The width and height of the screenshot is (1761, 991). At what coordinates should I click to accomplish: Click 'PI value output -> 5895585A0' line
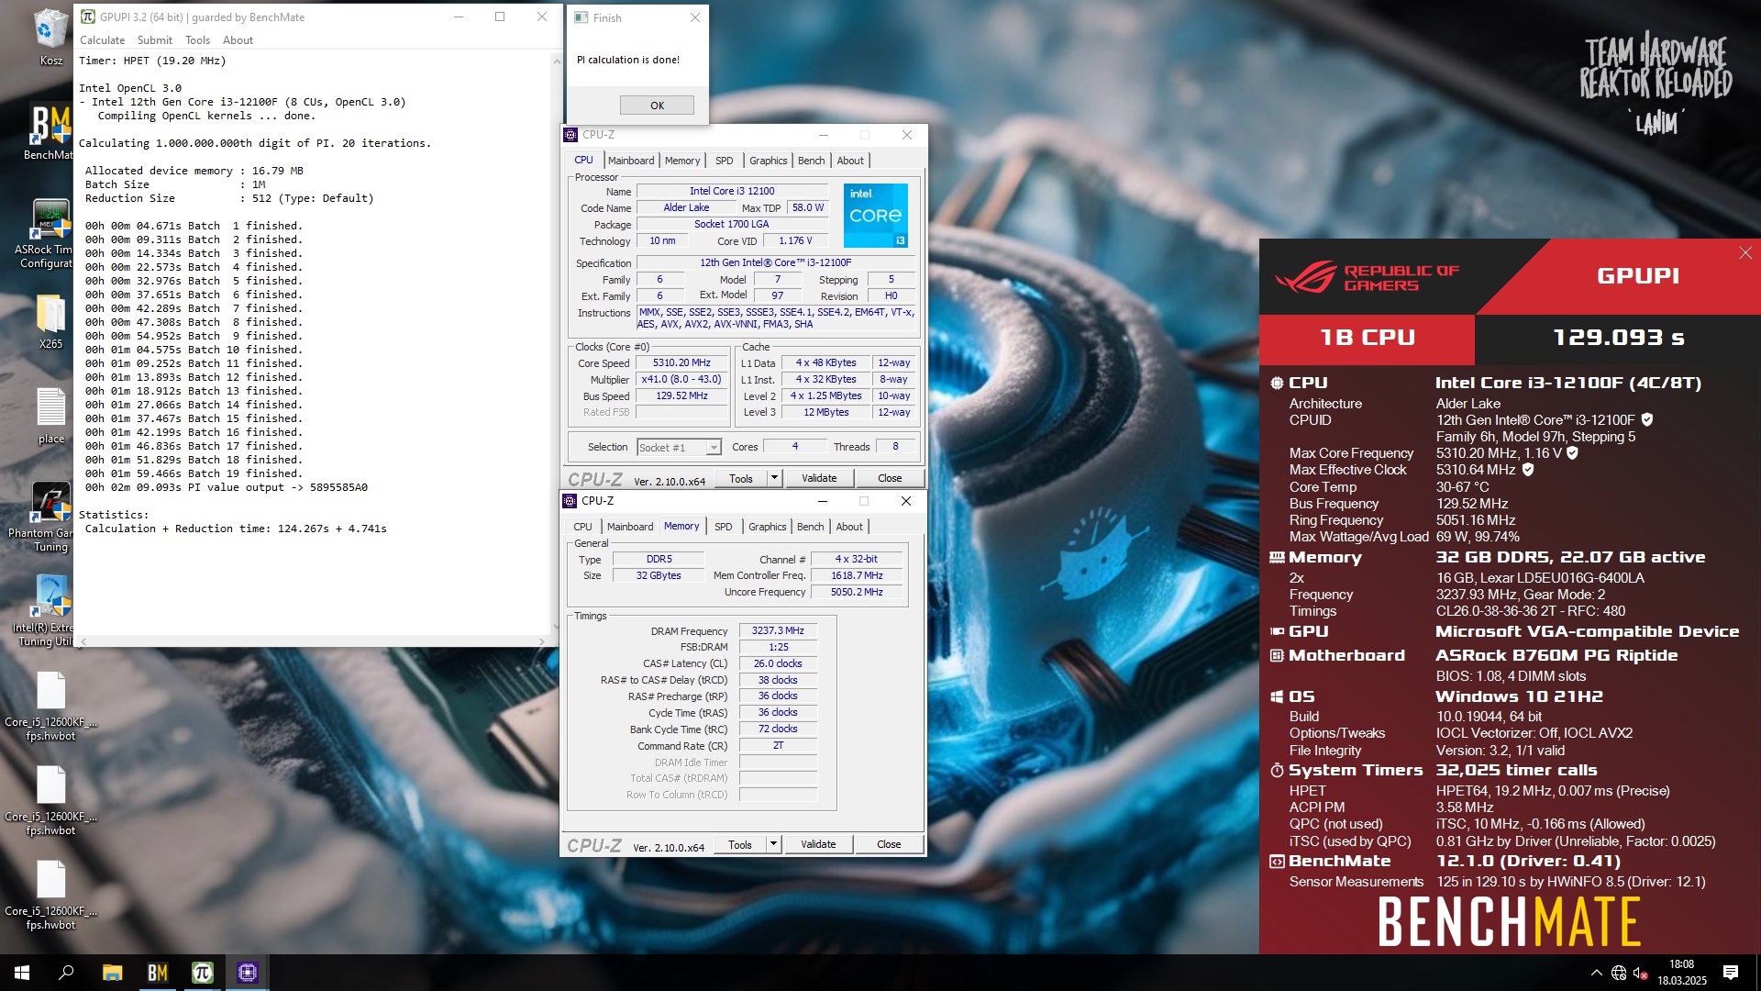tap(278, 488)
